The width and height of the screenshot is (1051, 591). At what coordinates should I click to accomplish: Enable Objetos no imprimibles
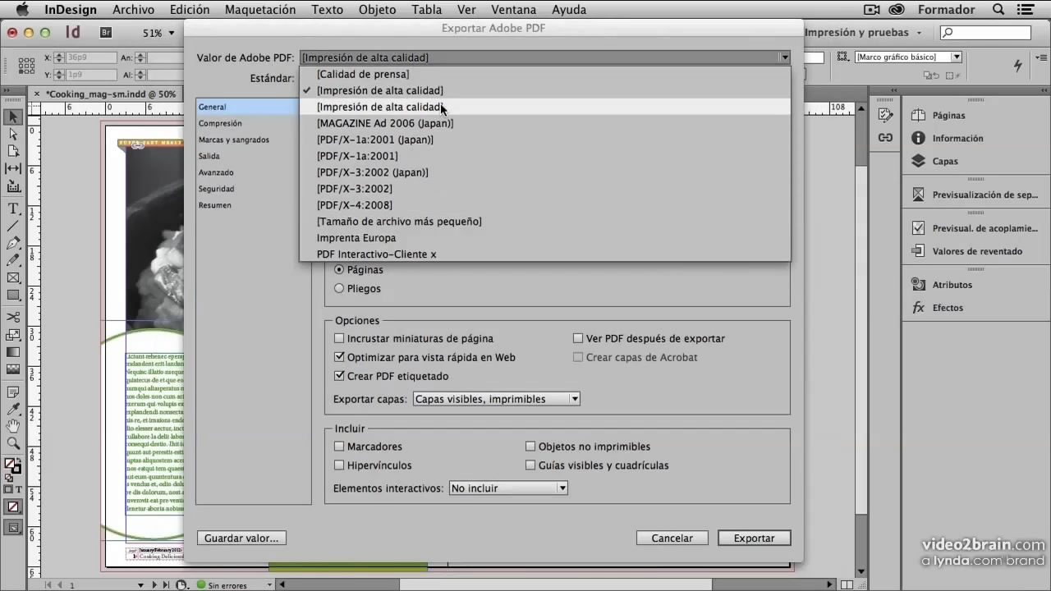pyautogui.click(x=530, y=447)
